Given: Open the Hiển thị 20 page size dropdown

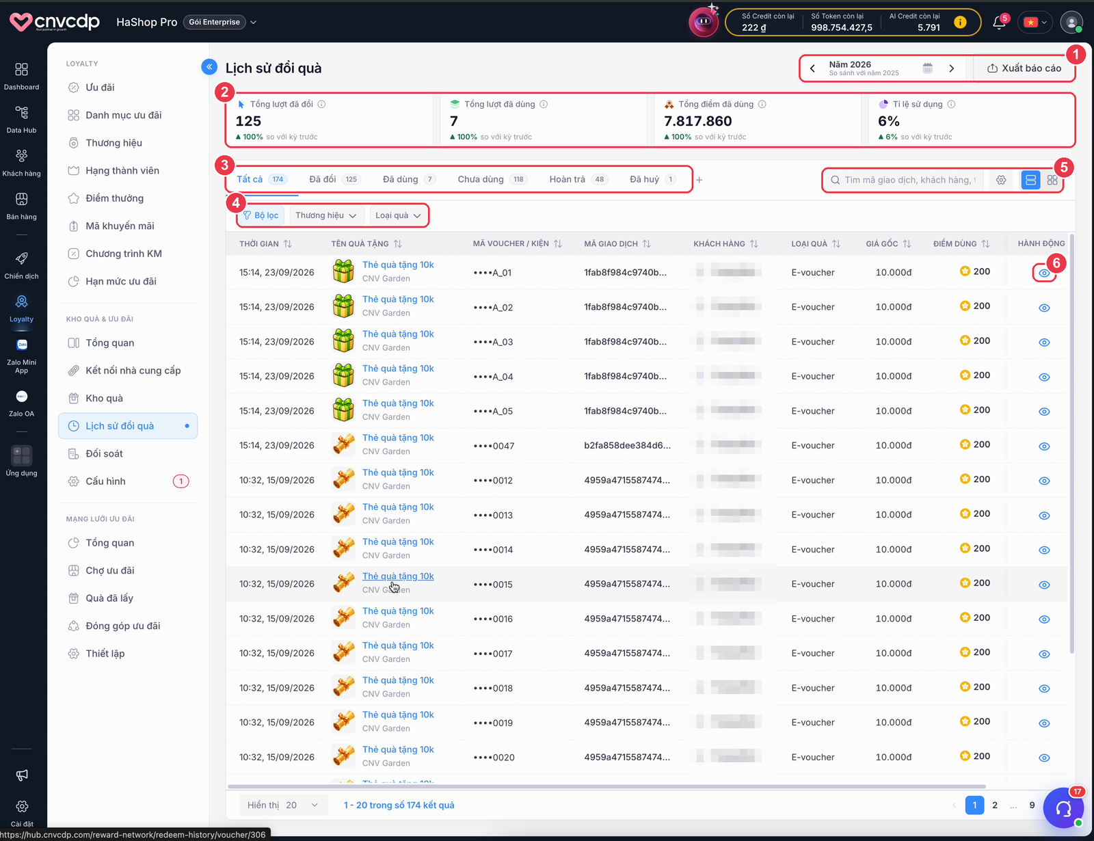Looking at the screenshot, I should (283, 805).
